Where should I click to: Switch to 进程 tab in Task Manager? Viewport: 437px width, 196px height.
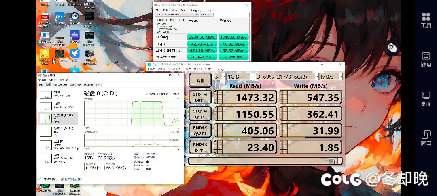click(x=41, y=85)
